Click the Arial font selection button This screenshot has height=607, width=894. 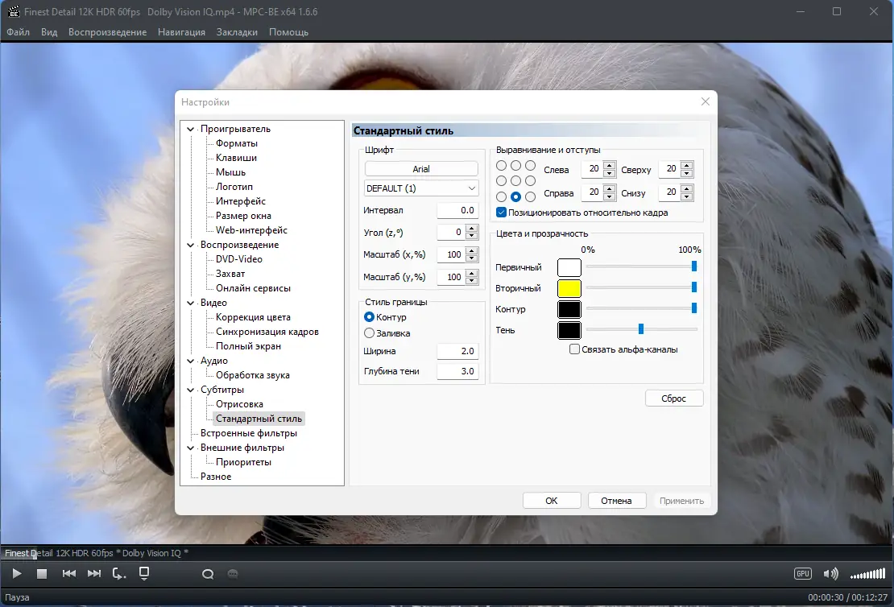coord(421,169)
